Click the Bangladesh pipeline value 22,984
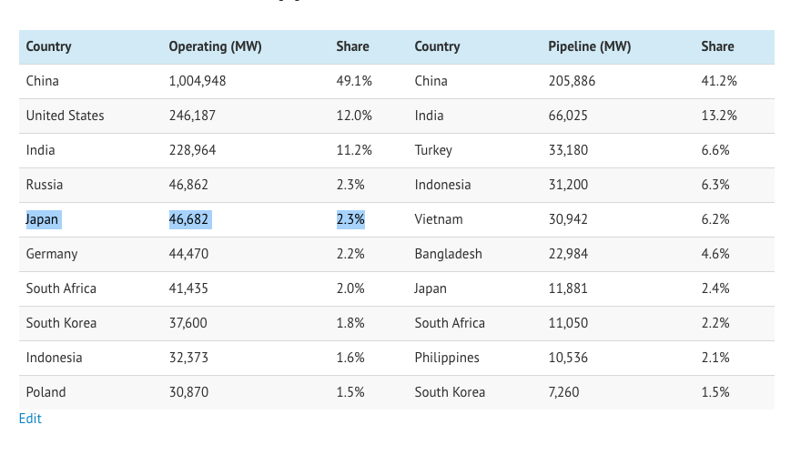This screenshot has height=455, width=801. 568,254
